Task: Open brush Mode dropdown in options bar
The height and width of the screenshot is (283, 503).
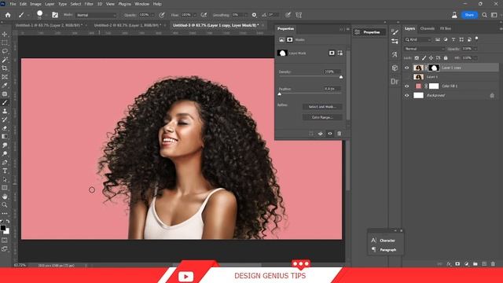Action: [96, 15]
